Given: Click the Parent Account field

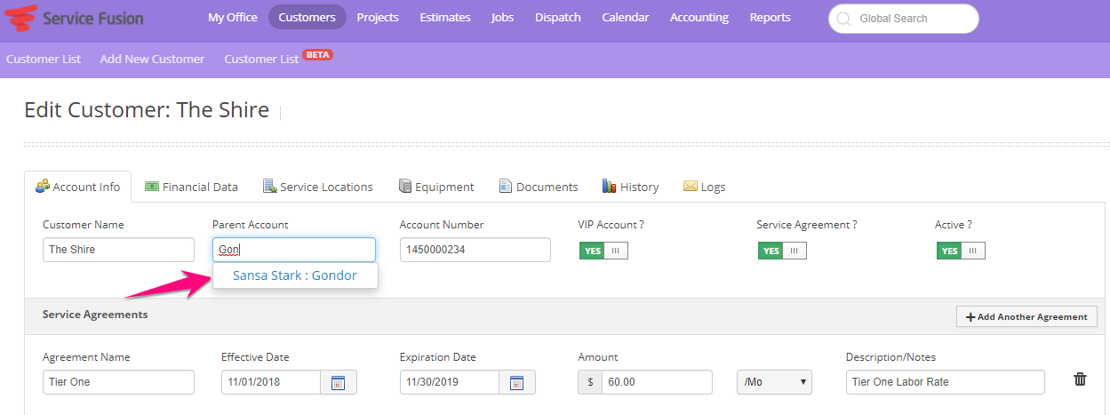Looking at the screenshot, I should (294, 250).
